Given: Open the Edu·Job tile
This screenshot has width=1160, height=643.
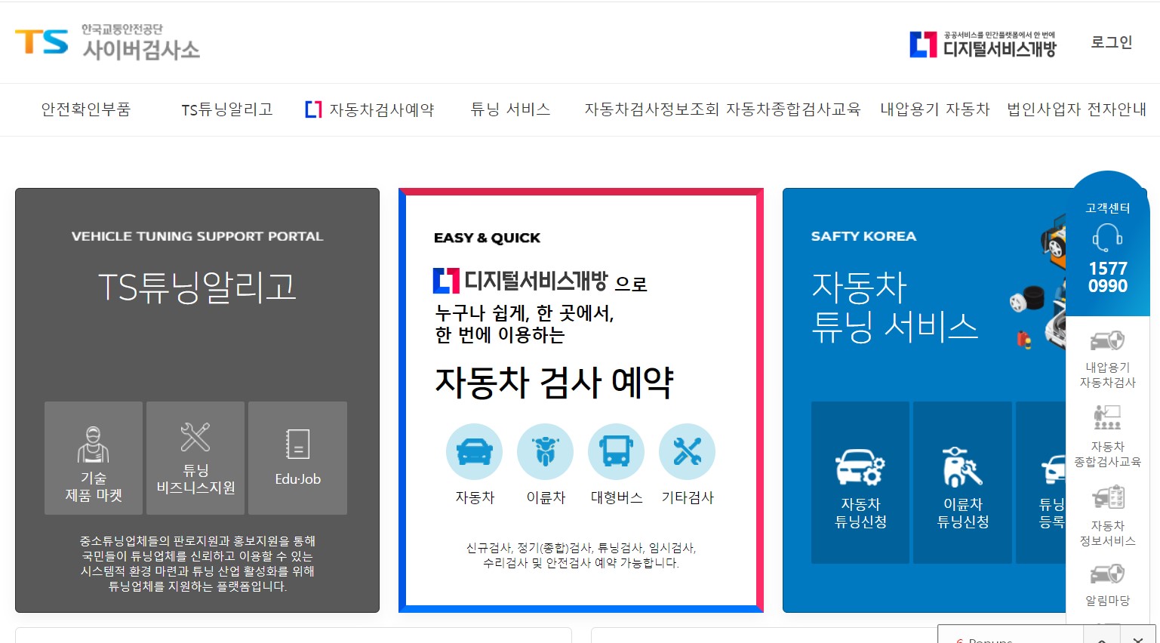Looking at the screenshot, I should click(x=297, y=458).
